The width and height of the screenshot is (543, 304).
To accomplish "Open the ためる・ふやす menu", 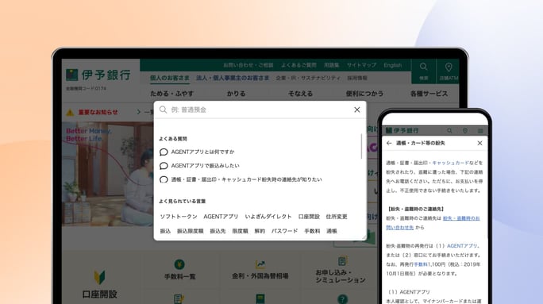I will (171, 94).
